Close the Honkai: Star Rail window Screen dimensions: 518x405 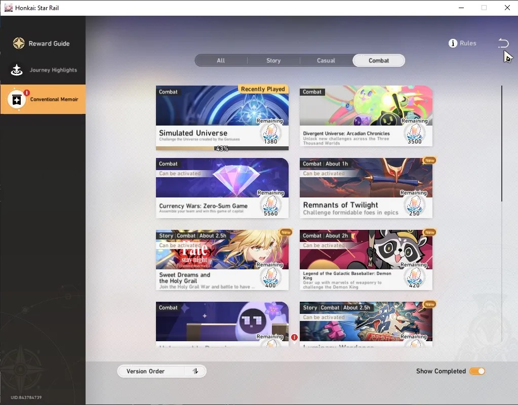pyautogui.click(x=507, y=8)
